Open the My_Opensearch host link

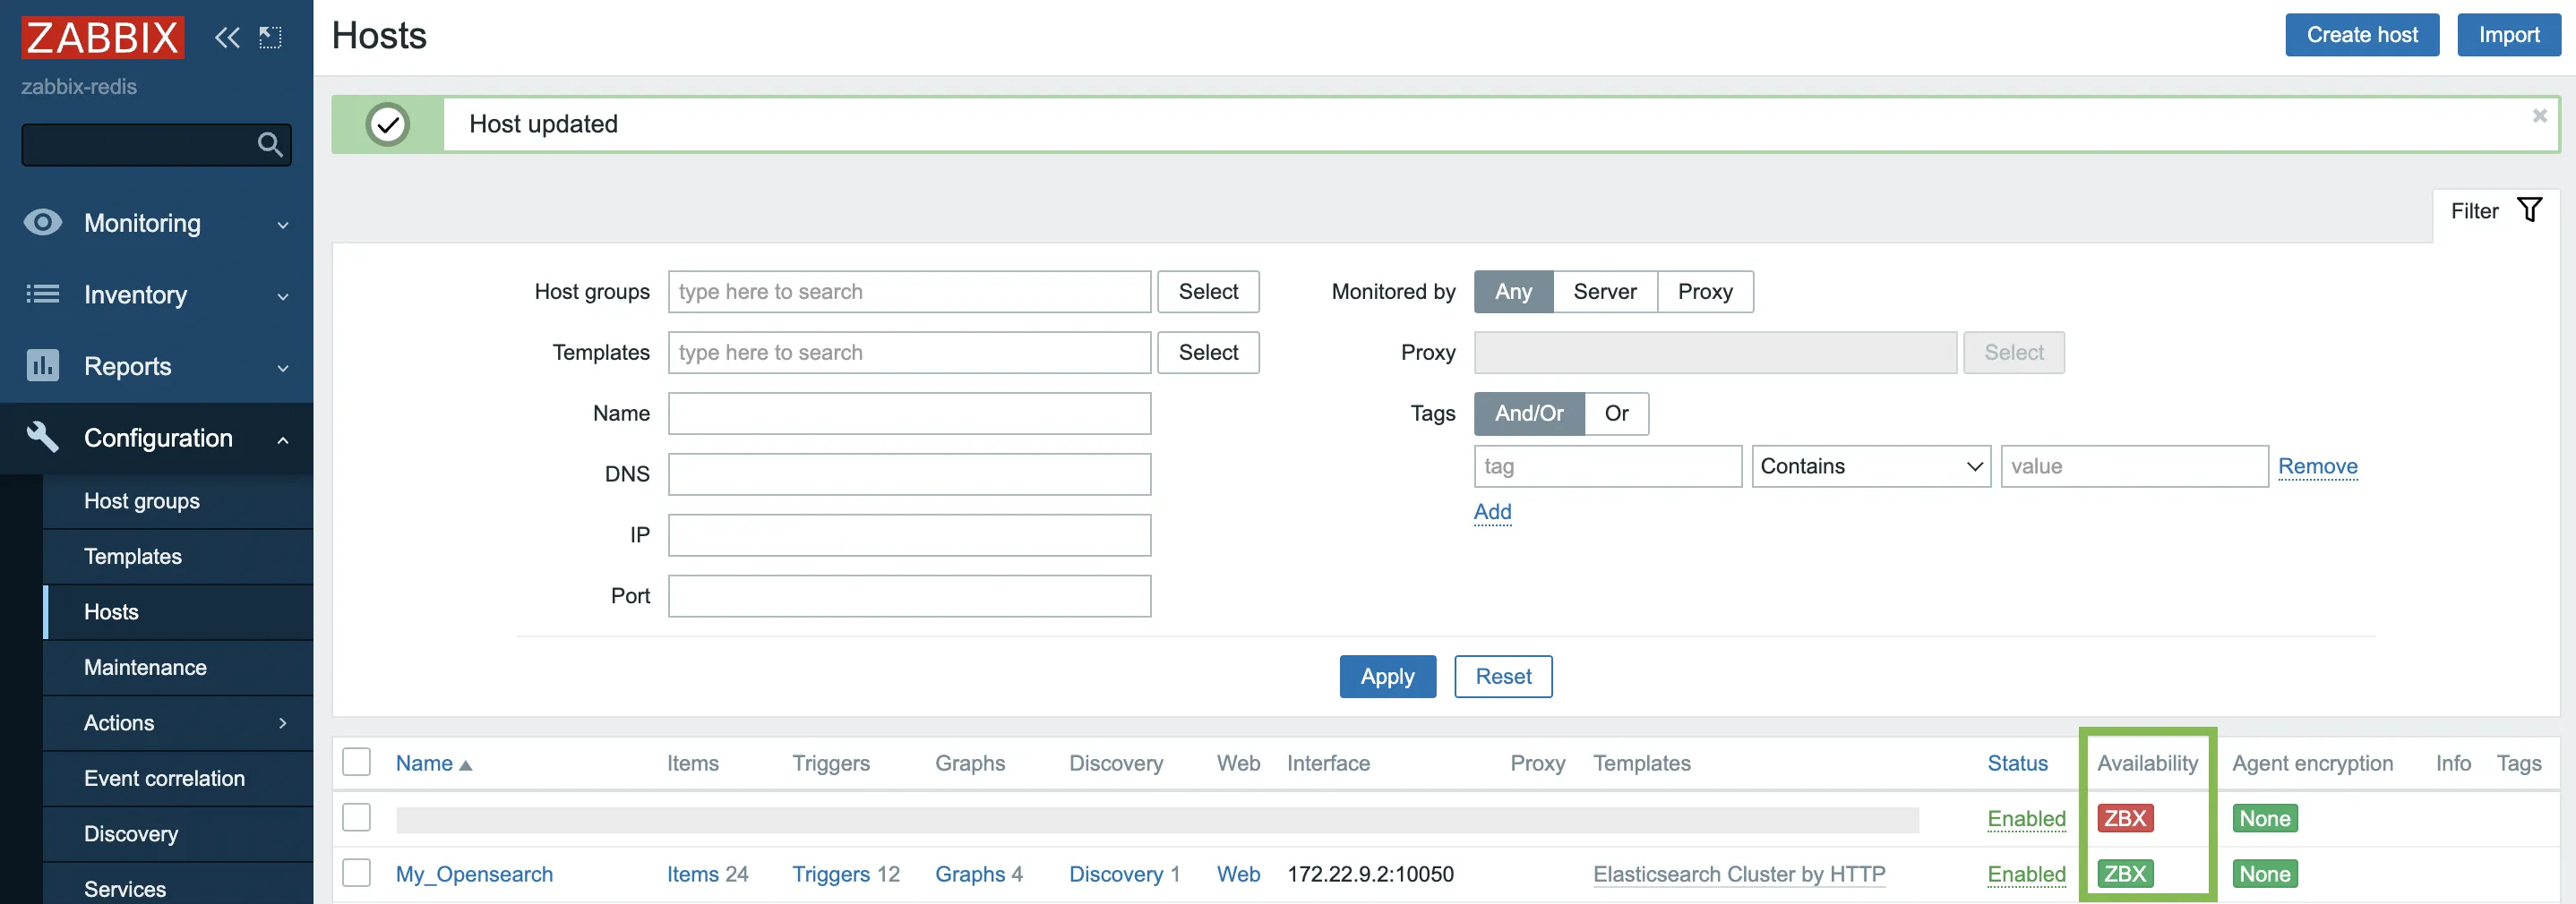coord(474,874)
